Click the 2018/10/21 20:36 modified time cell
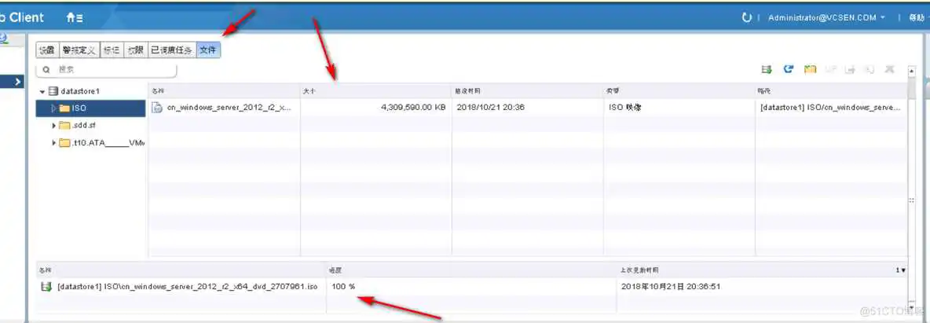 489,108
